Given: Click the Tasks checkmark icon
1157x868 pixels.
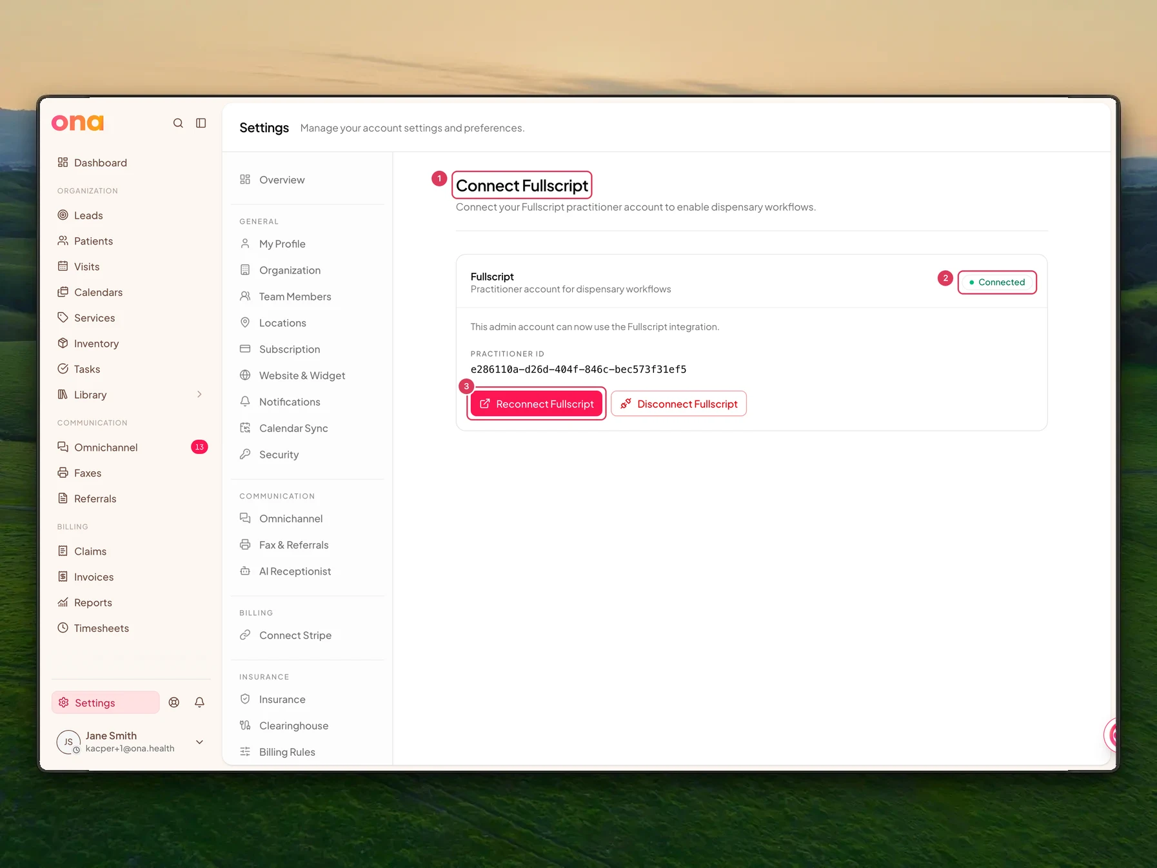Looking at the screenshot, I should pos(63,369).
